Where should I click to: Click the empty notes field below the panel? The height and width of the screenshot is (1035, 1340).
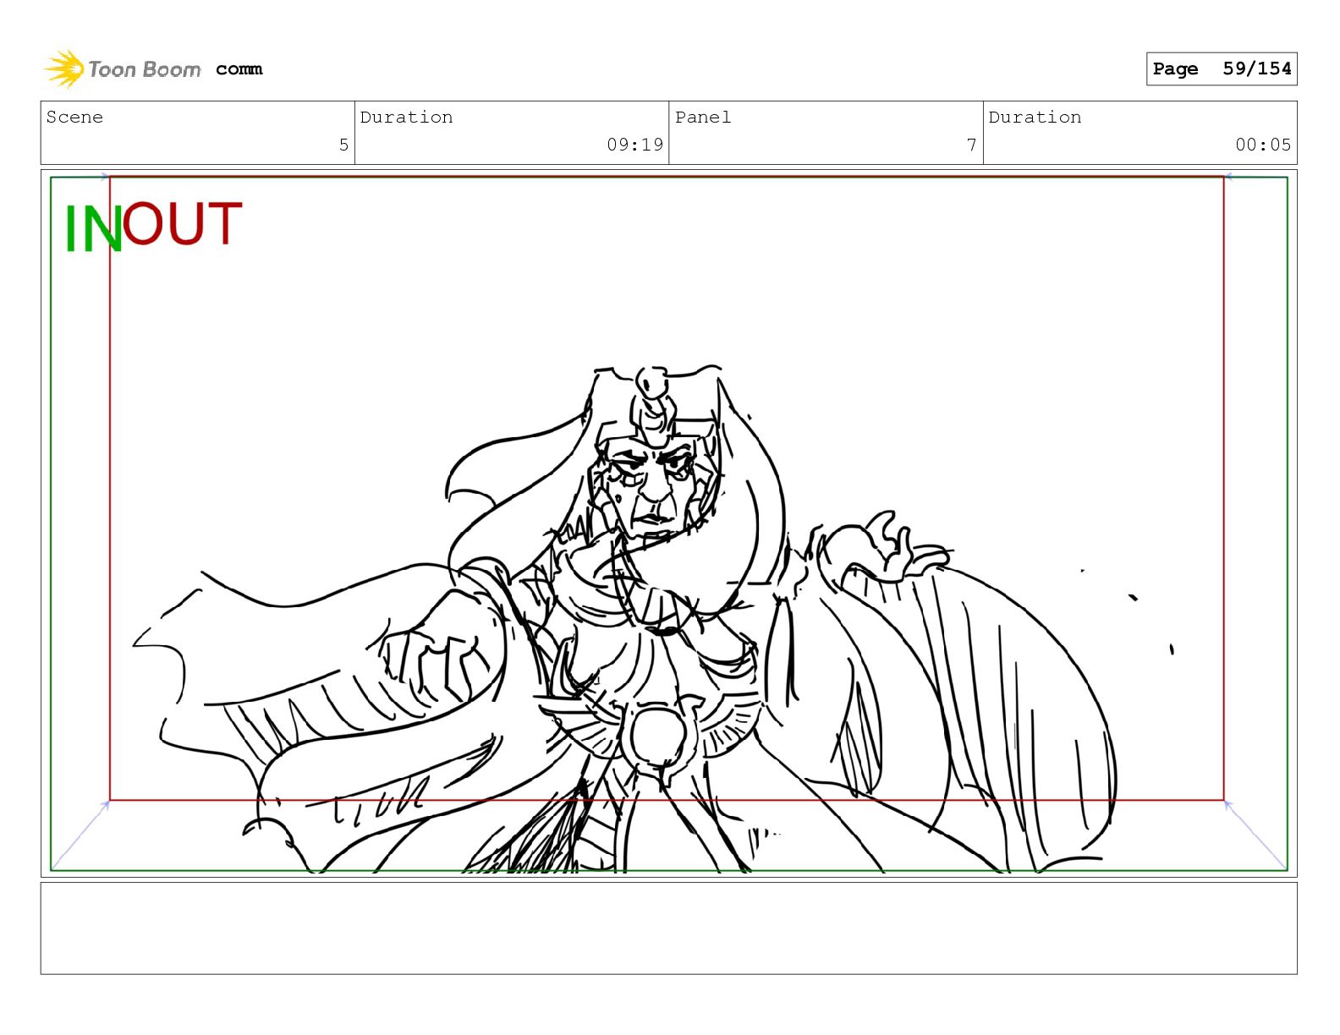tap(668, 928)
